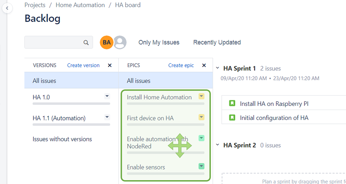This screenshot has width=346, height=184.
Task: Collapse the HA Sprint 2 section
Action: coord(218,145)
